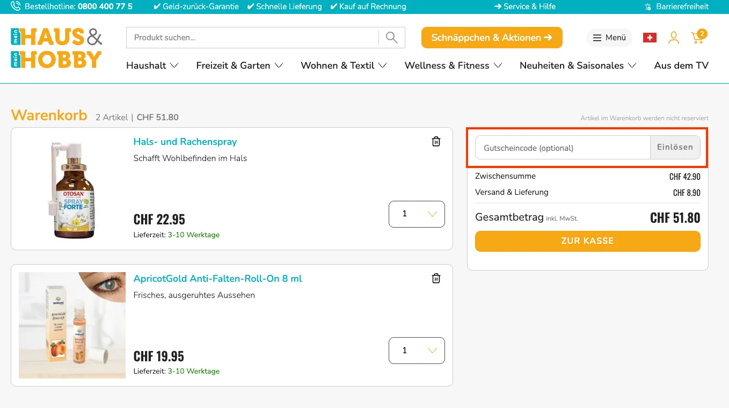The width and height of the screenshot is (729, 408).
Task: Remove ApricotGold Roll-On with trash icon
Action: (436, 278)
